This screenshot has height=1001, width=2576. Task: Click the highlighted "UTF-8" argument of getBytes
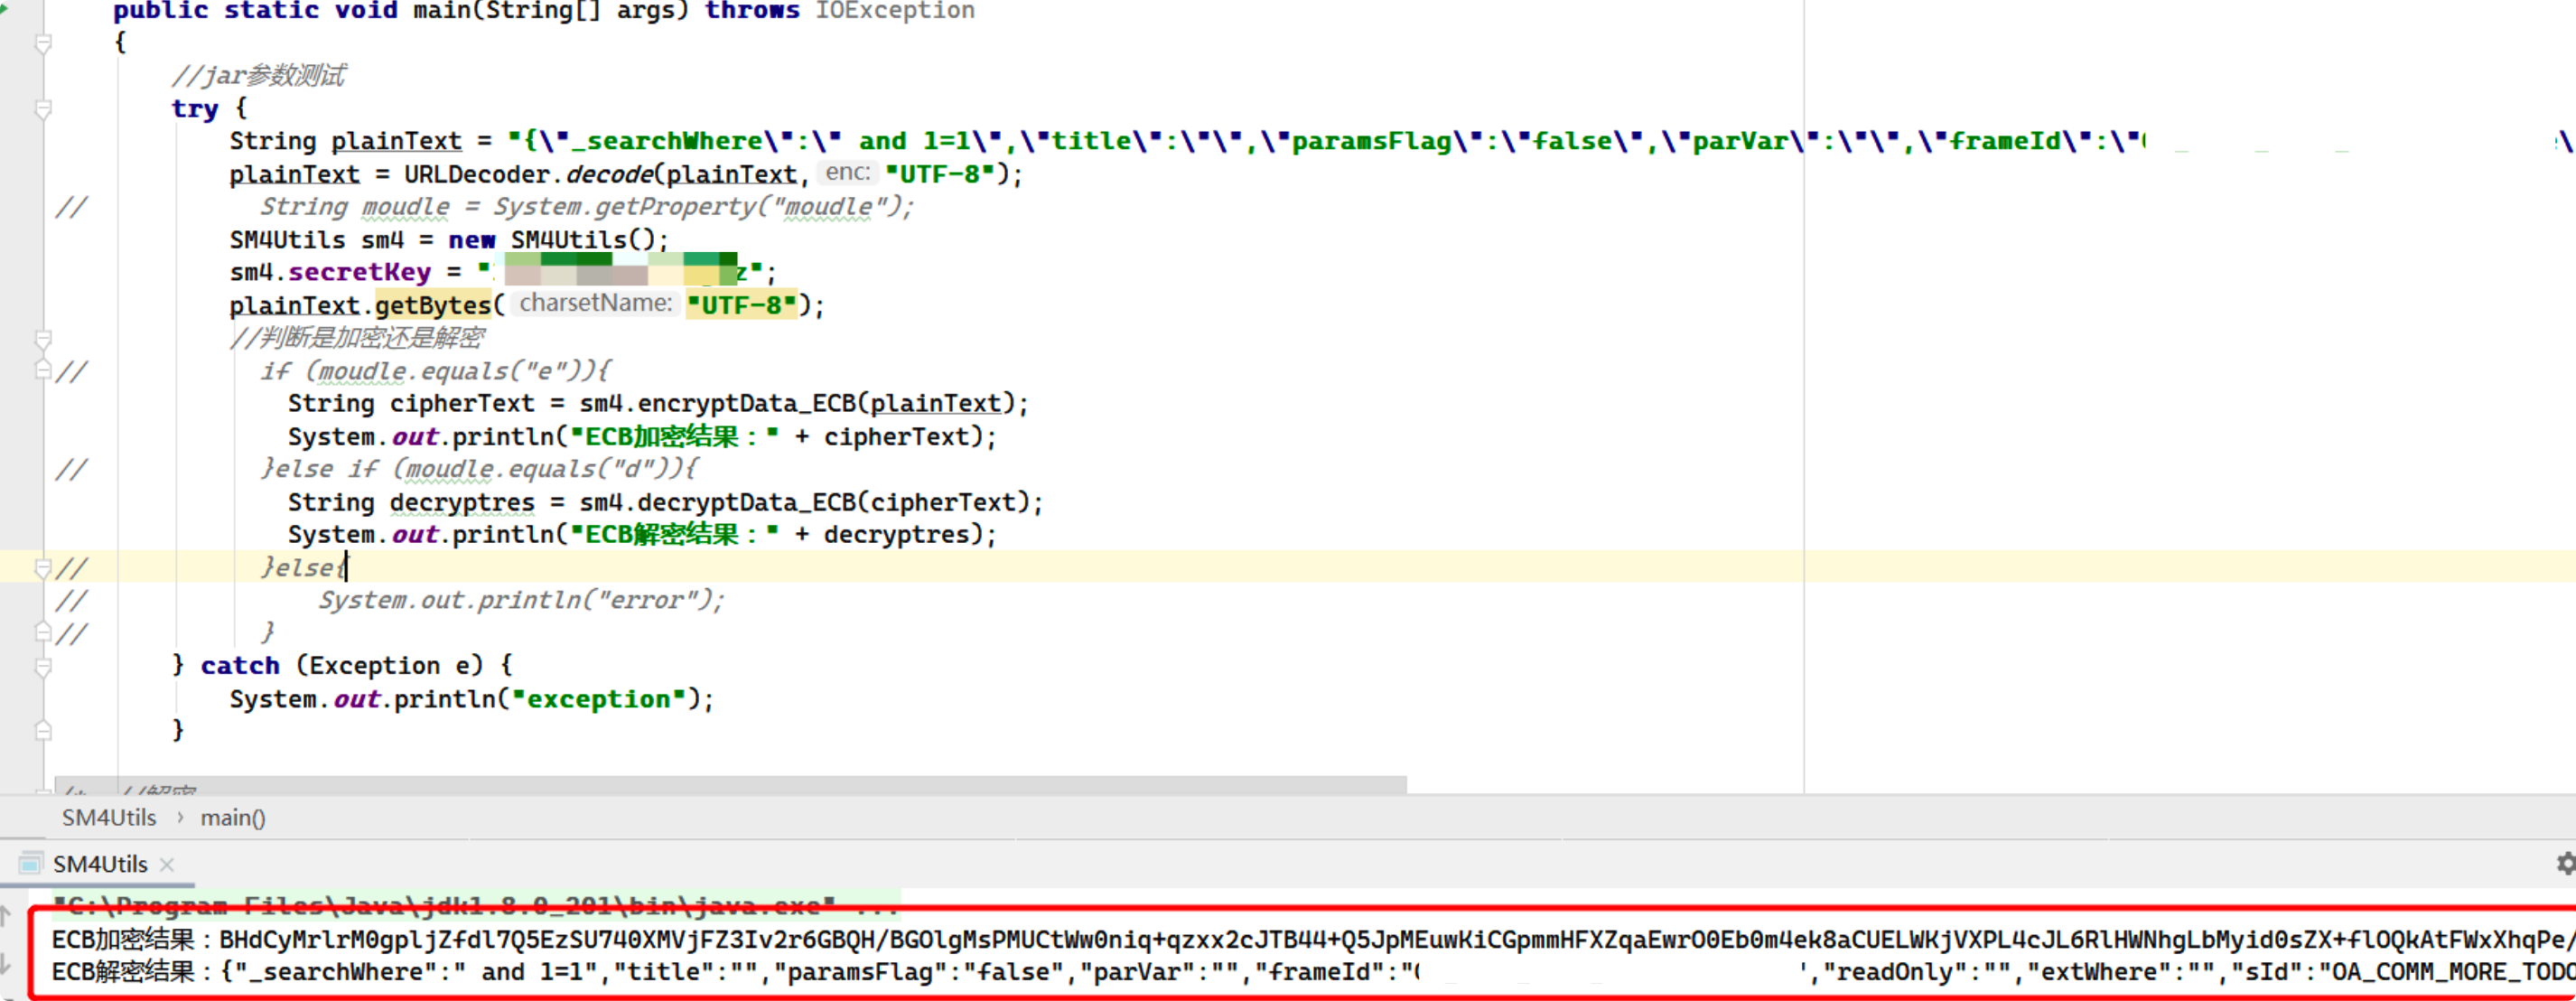click(742, 305)
